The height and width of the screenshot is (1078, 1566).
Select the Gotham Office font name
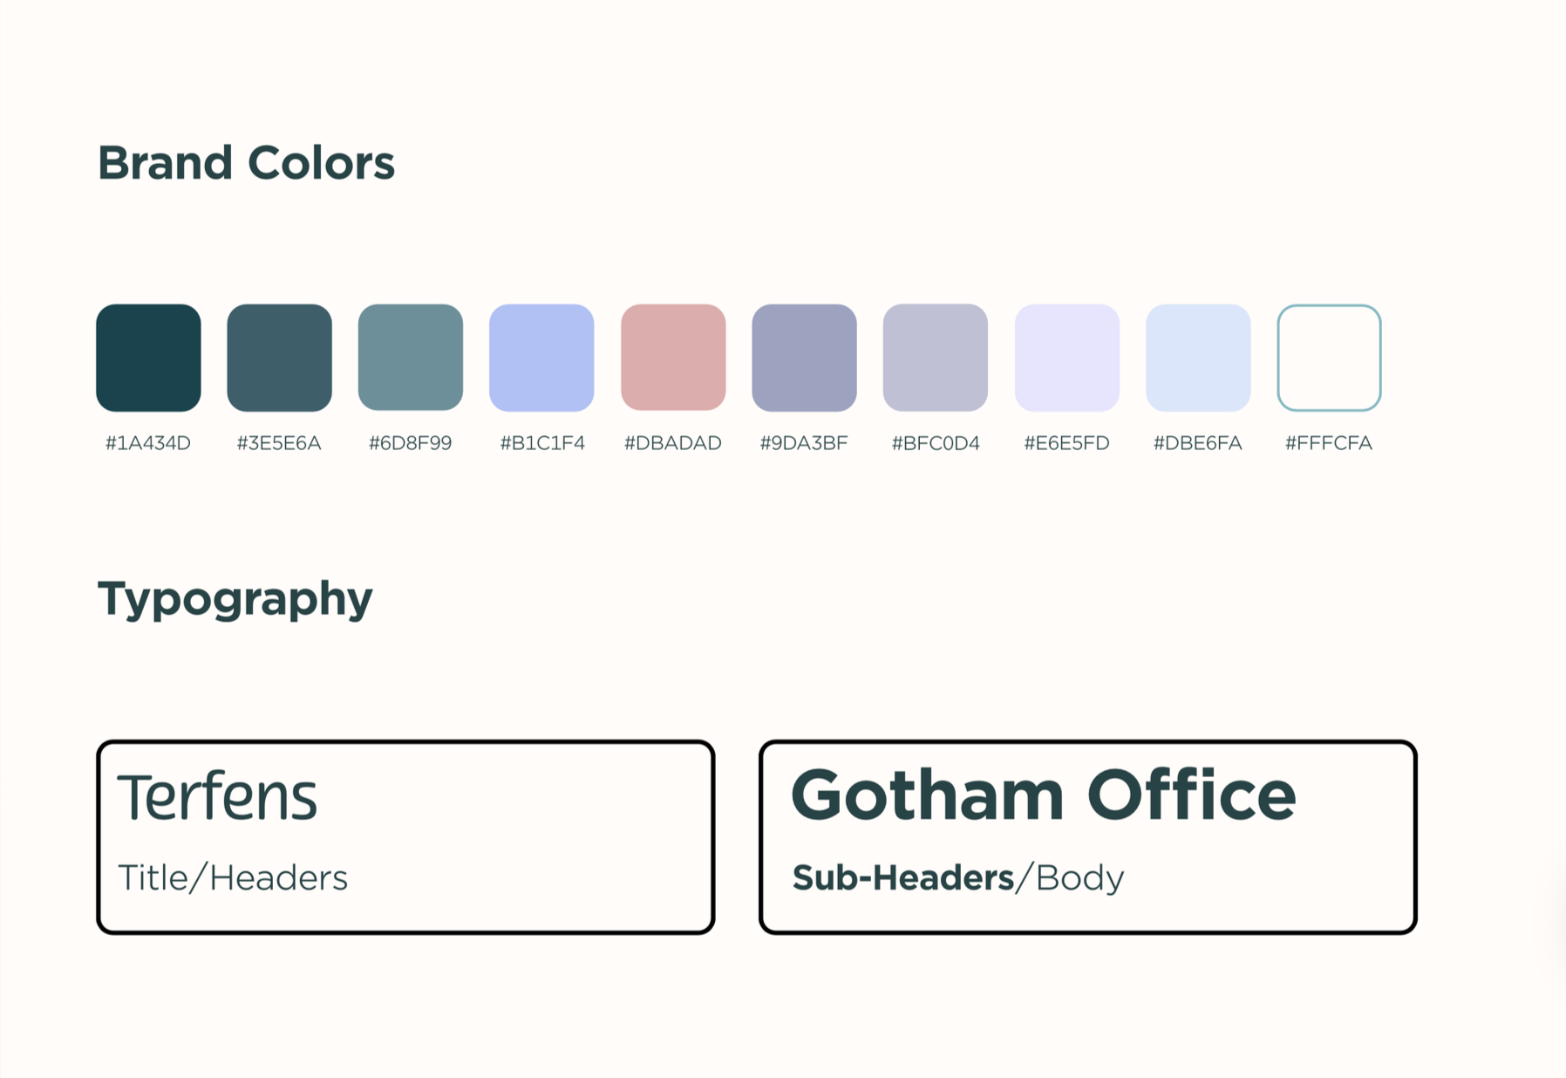click(x=1044, y=795)
